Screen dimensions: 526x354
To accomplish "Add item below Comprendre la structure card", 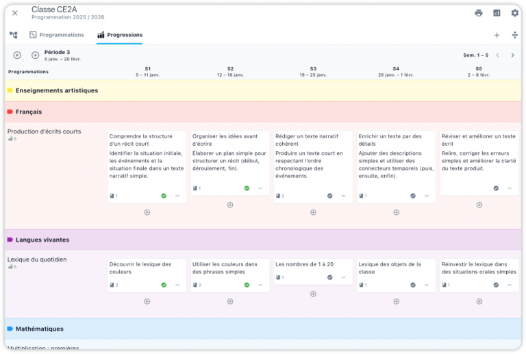I will click(147, 212).
